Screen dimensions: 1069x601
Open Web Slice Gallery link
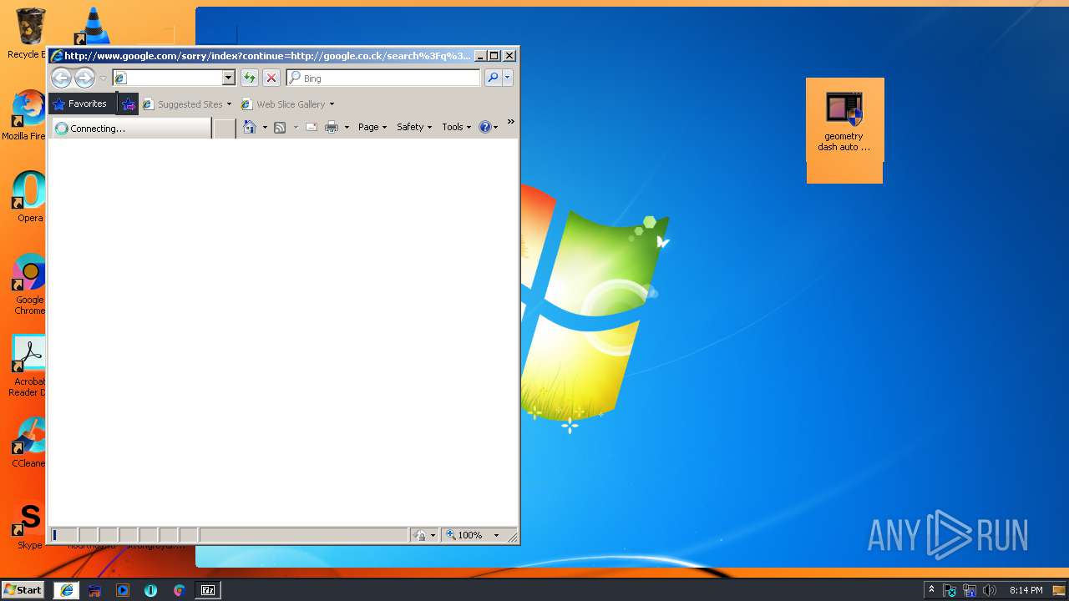pyautogui.click(x=283, y=104)
